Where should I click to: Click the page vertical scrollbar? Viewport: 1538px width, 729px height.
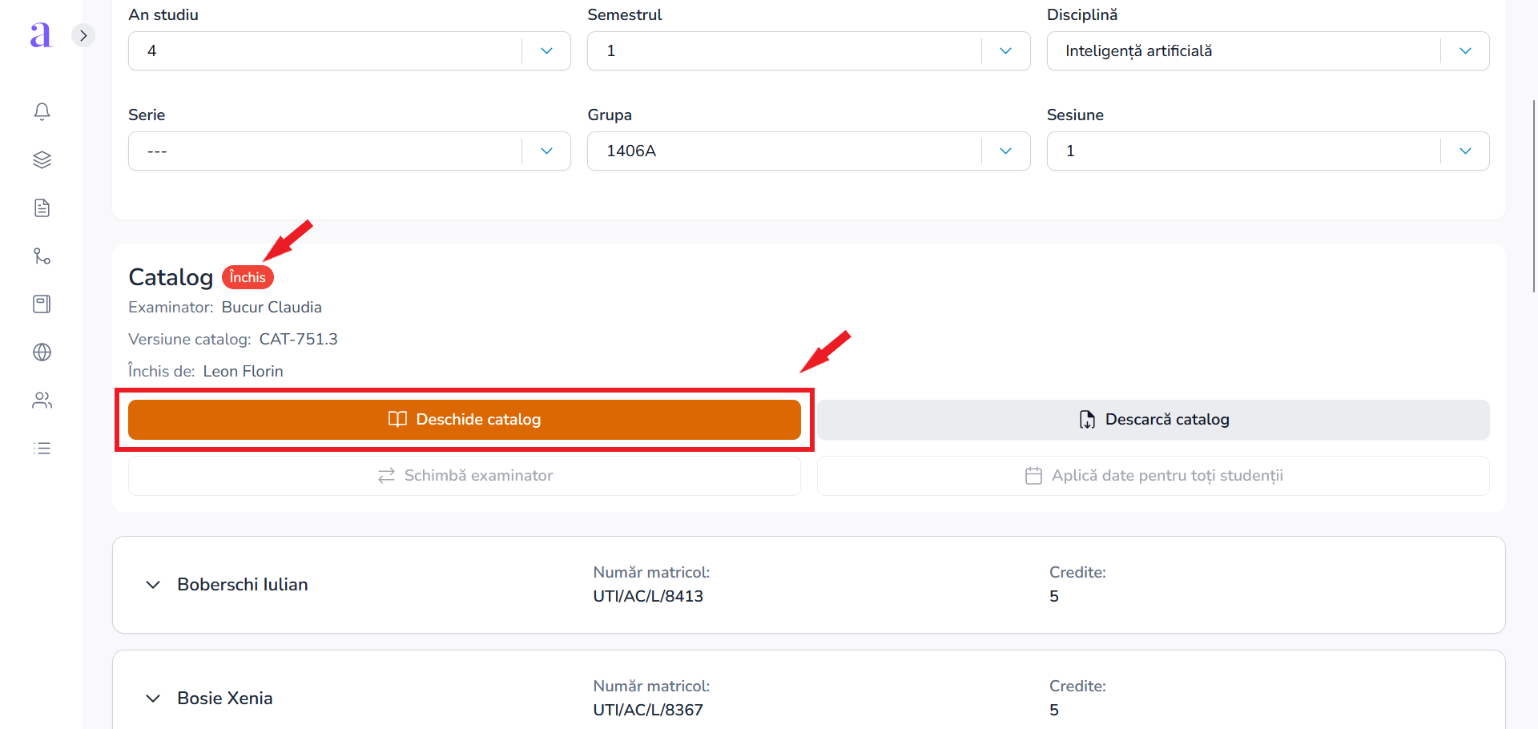[x=1534, y=196]
